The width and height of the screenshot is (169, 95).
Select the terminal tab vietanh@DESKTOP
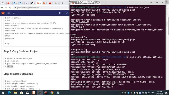pos(85,3)
